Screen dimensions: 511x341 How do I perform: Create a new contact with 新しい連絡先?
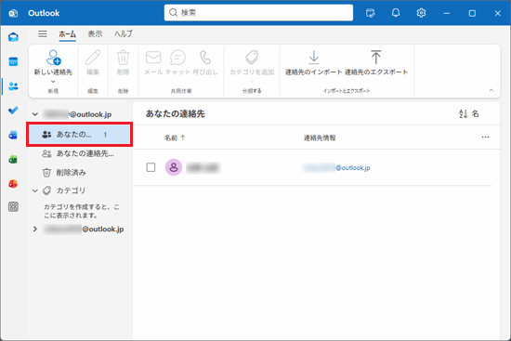coord(53,62)
